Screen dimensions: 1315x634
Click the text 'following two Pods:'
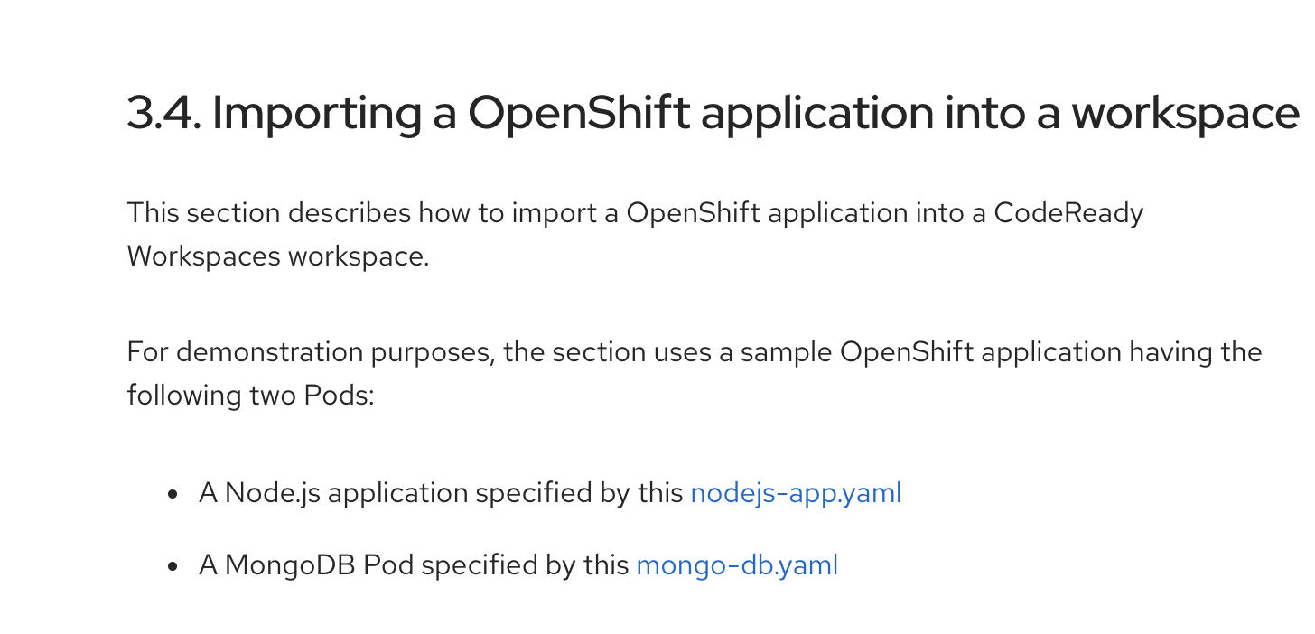click(x=250, y=396)
